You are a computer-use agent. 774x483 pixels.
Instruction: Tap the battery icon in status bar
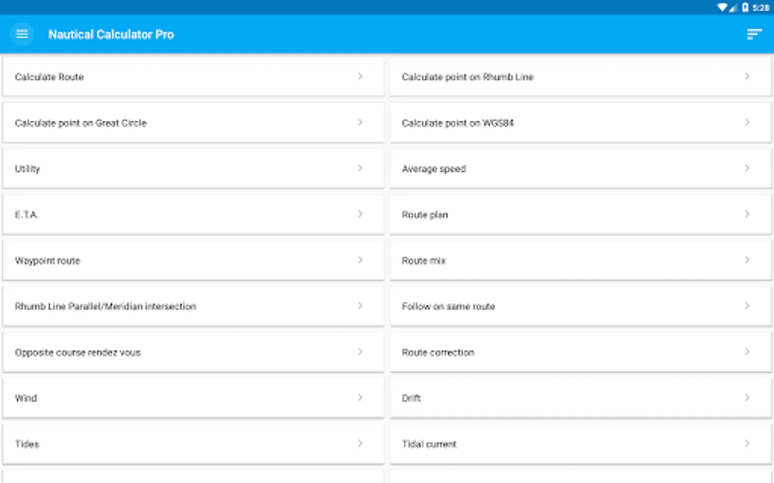tap(745, 8)
